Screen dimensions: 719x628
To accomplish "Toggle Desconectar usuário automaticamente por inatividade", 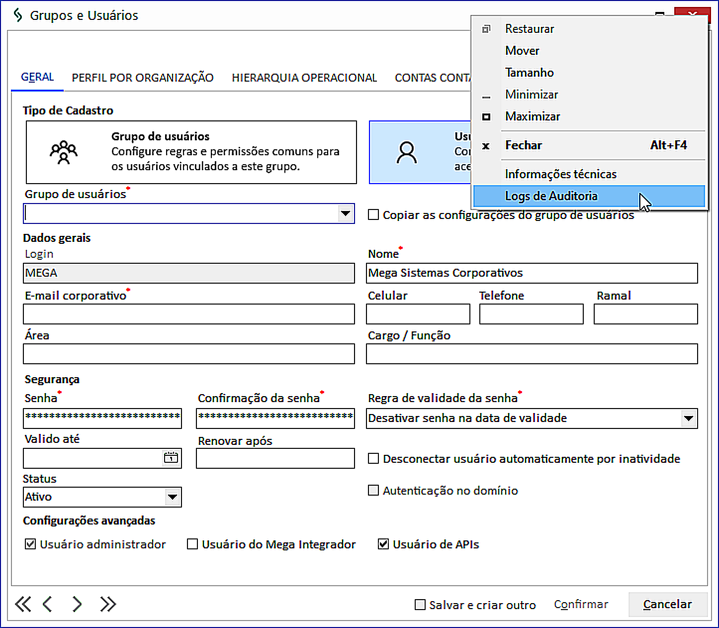I will click(373, 458).
